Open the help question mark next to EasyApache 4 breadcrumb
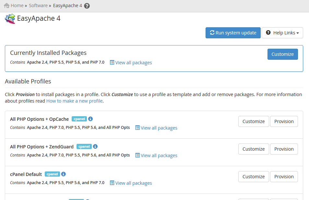Image resolution: width=309 pixels, height=200 pixels. pyautogui.click(x=87, y=6)
